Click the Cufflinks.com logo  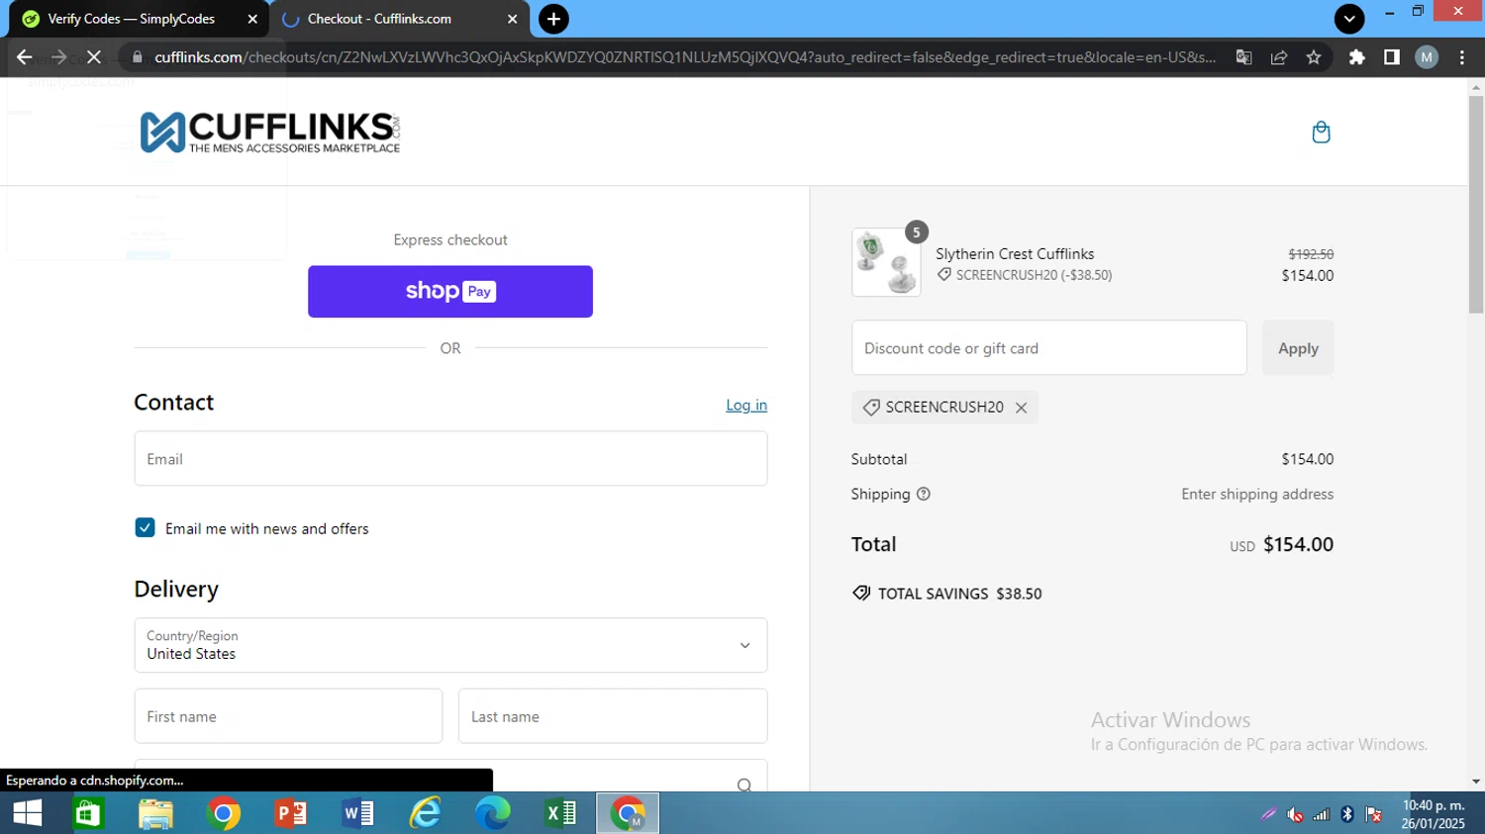[270, 133]
